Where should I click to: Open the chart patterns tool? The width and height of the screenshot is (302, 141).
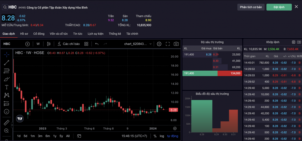tap(7, 95)
